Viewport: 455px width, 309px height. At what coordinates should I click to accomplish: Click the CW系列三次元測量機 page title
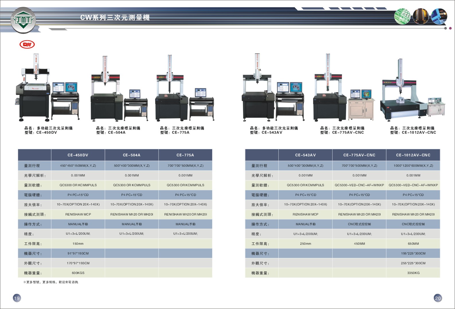[115, 18]
